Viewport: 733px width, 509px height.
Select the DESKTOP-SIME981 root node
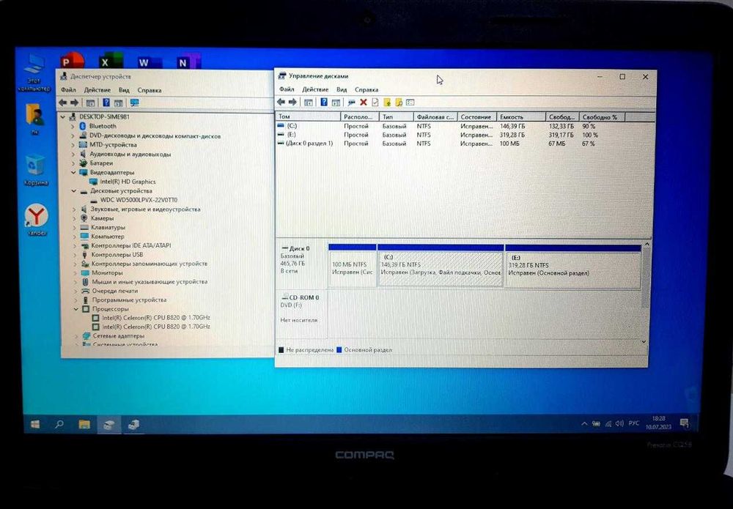point(104,116)
